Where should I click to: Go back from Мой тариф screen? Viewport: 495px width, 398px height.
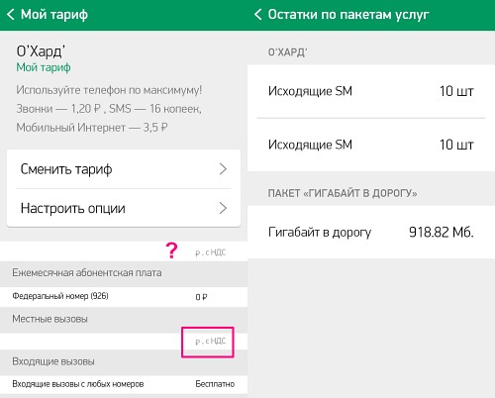[11, 15]
